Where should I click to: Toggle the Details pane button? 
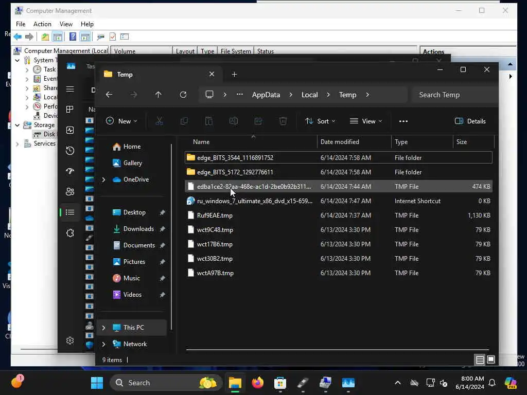click(470, 121)
